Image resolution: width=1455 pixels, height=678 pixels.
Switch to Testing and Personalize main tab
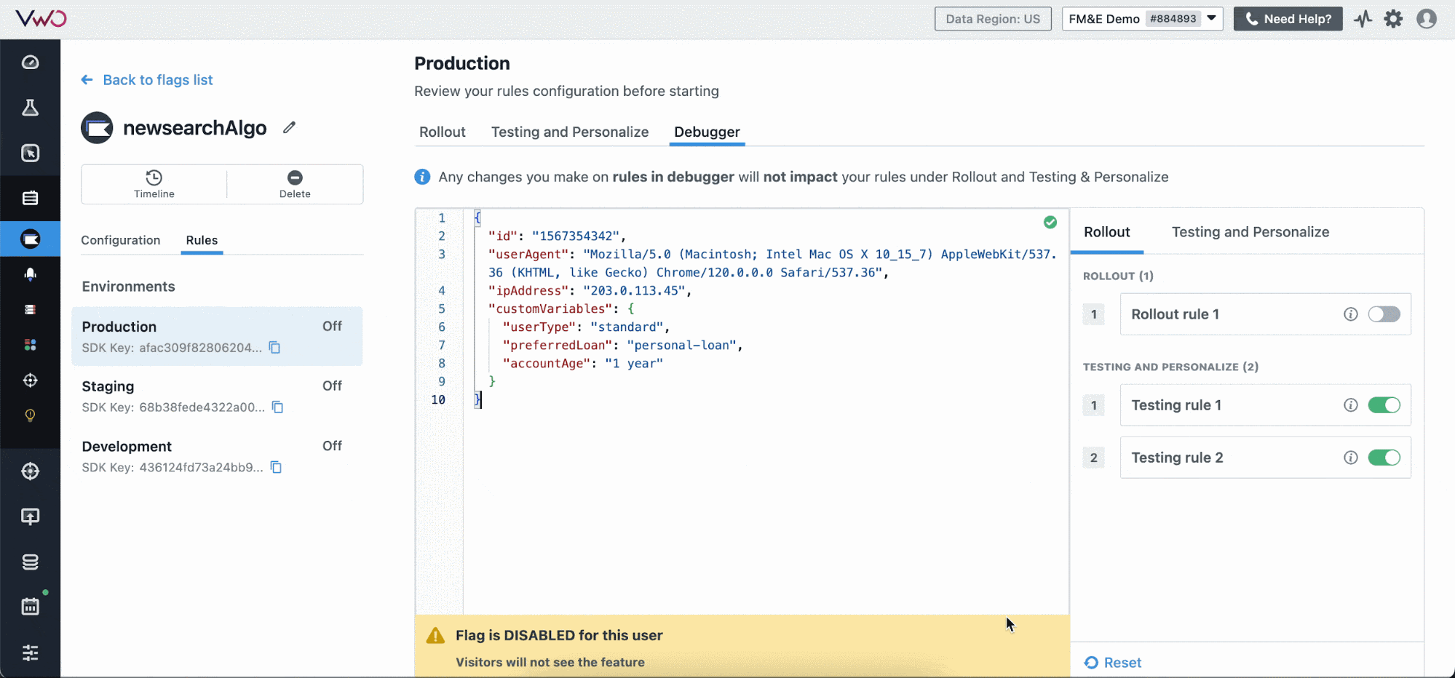570,132
